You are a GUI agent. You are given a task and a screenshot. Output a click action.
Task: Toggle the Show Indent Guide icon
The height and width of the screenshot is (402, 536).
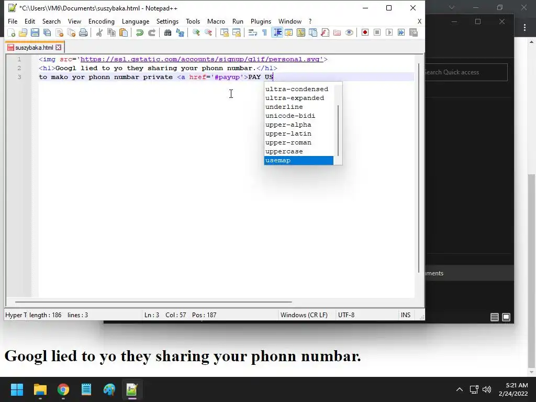tap(277, 32)
